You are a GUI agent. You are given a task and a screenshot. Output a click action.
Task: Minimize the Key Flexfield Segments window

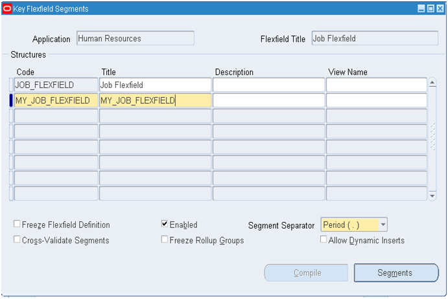pos(421,9)
